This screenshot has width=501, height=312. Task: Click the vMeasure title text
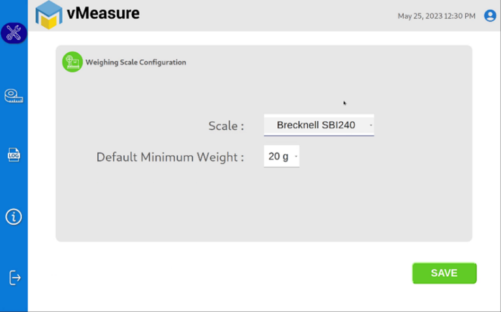tap(103, 14)
